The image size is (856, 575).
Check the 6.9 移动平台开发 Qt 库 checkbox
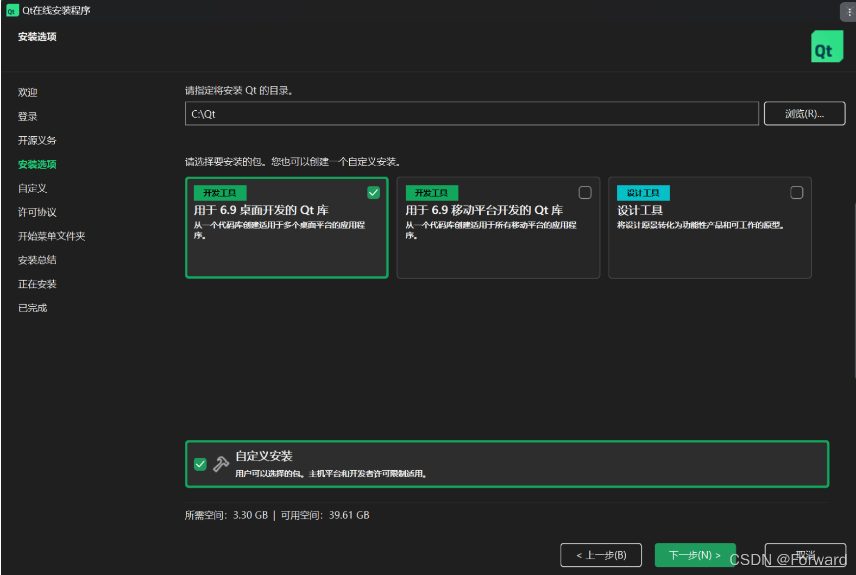point(585,193)
